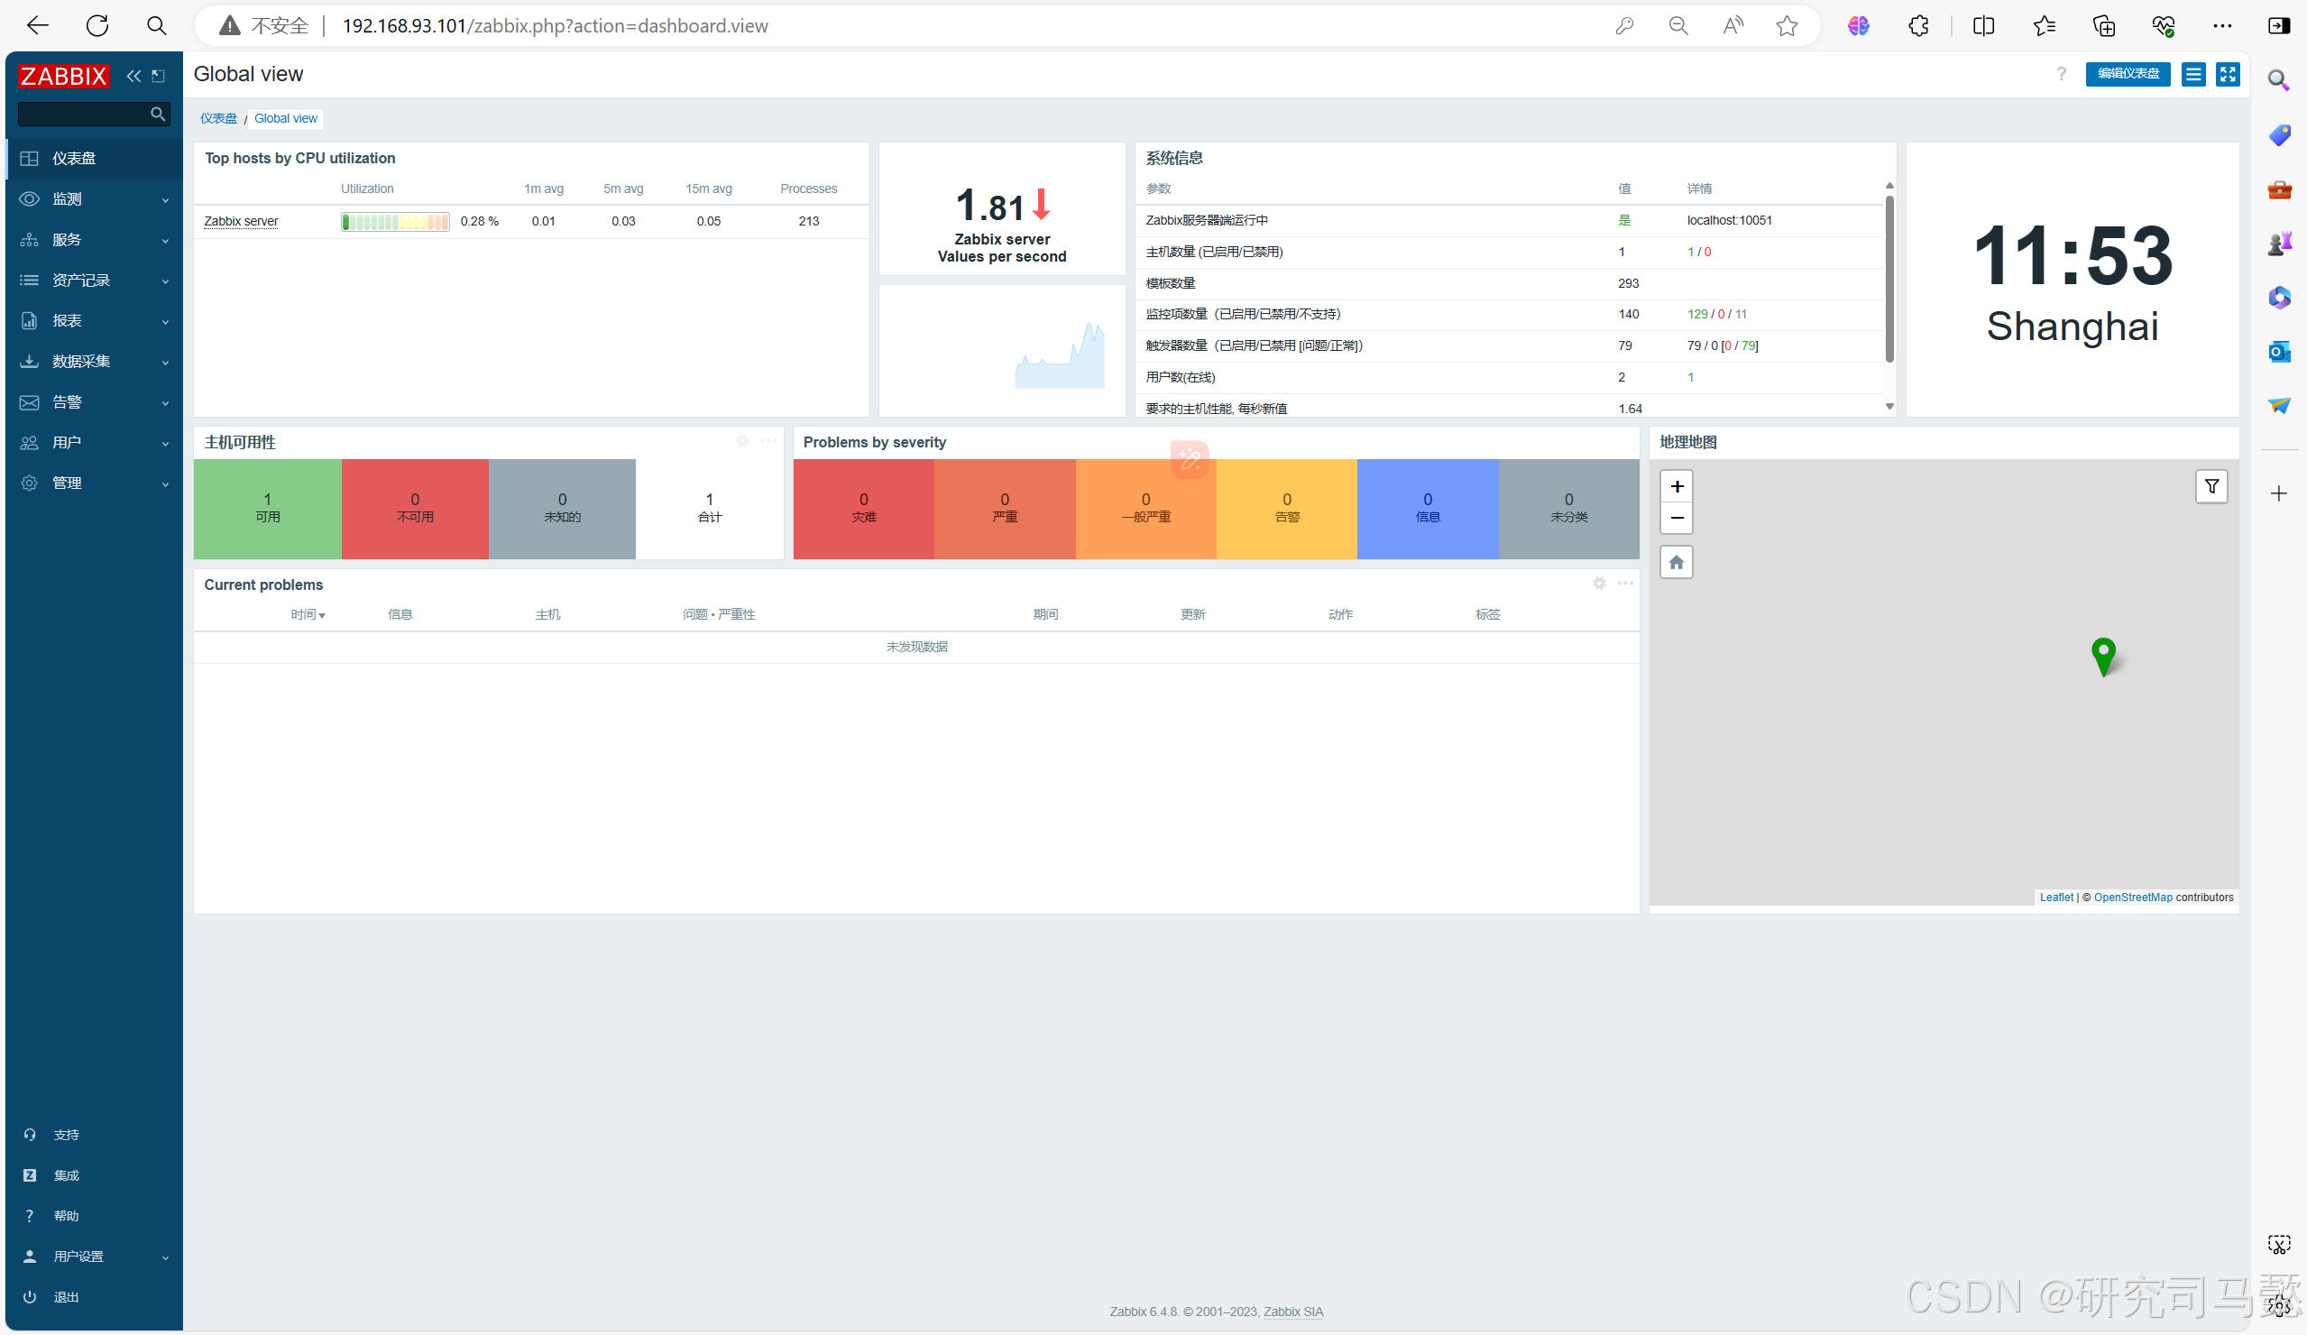
Task: Click the green 可用 availability tile
Action: pos(267,508)
